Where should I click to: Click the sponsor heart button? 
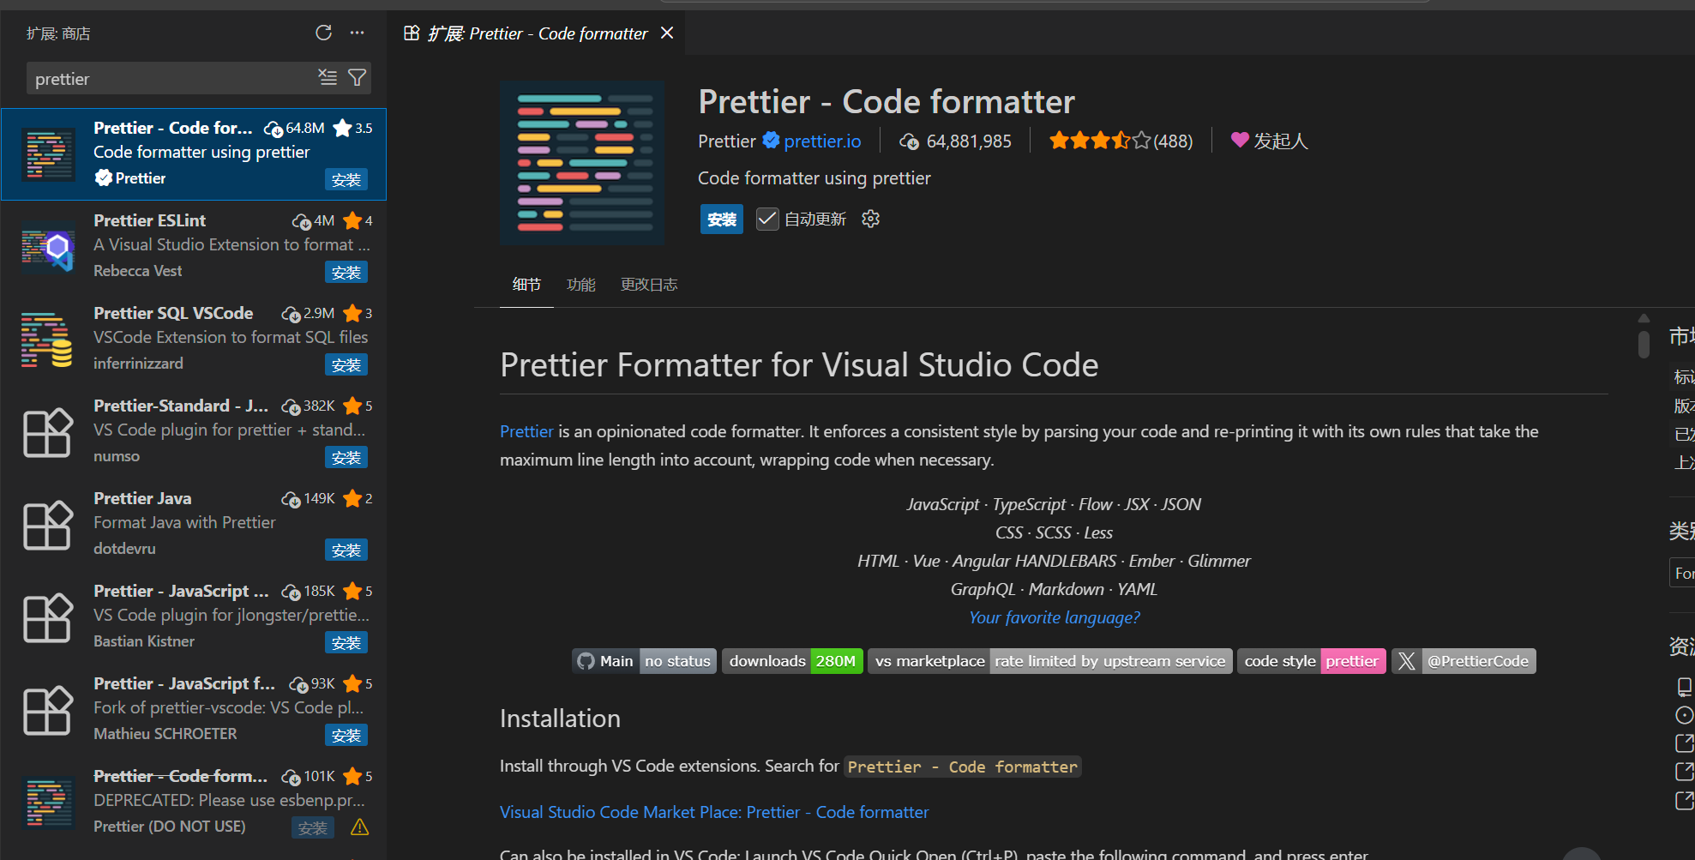1269,141
